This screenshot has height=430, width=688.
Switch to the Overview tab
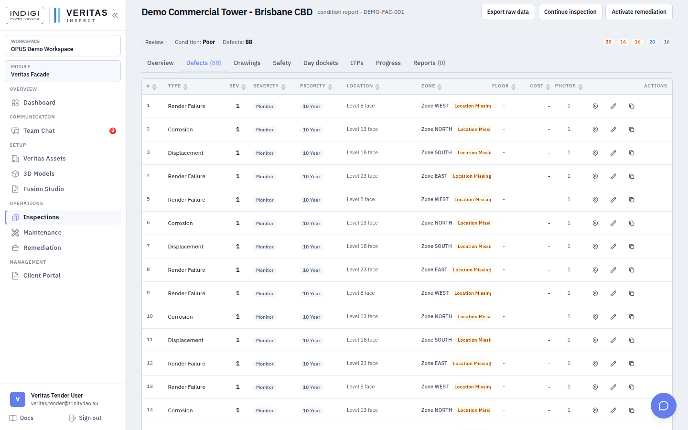coord(161,63)
